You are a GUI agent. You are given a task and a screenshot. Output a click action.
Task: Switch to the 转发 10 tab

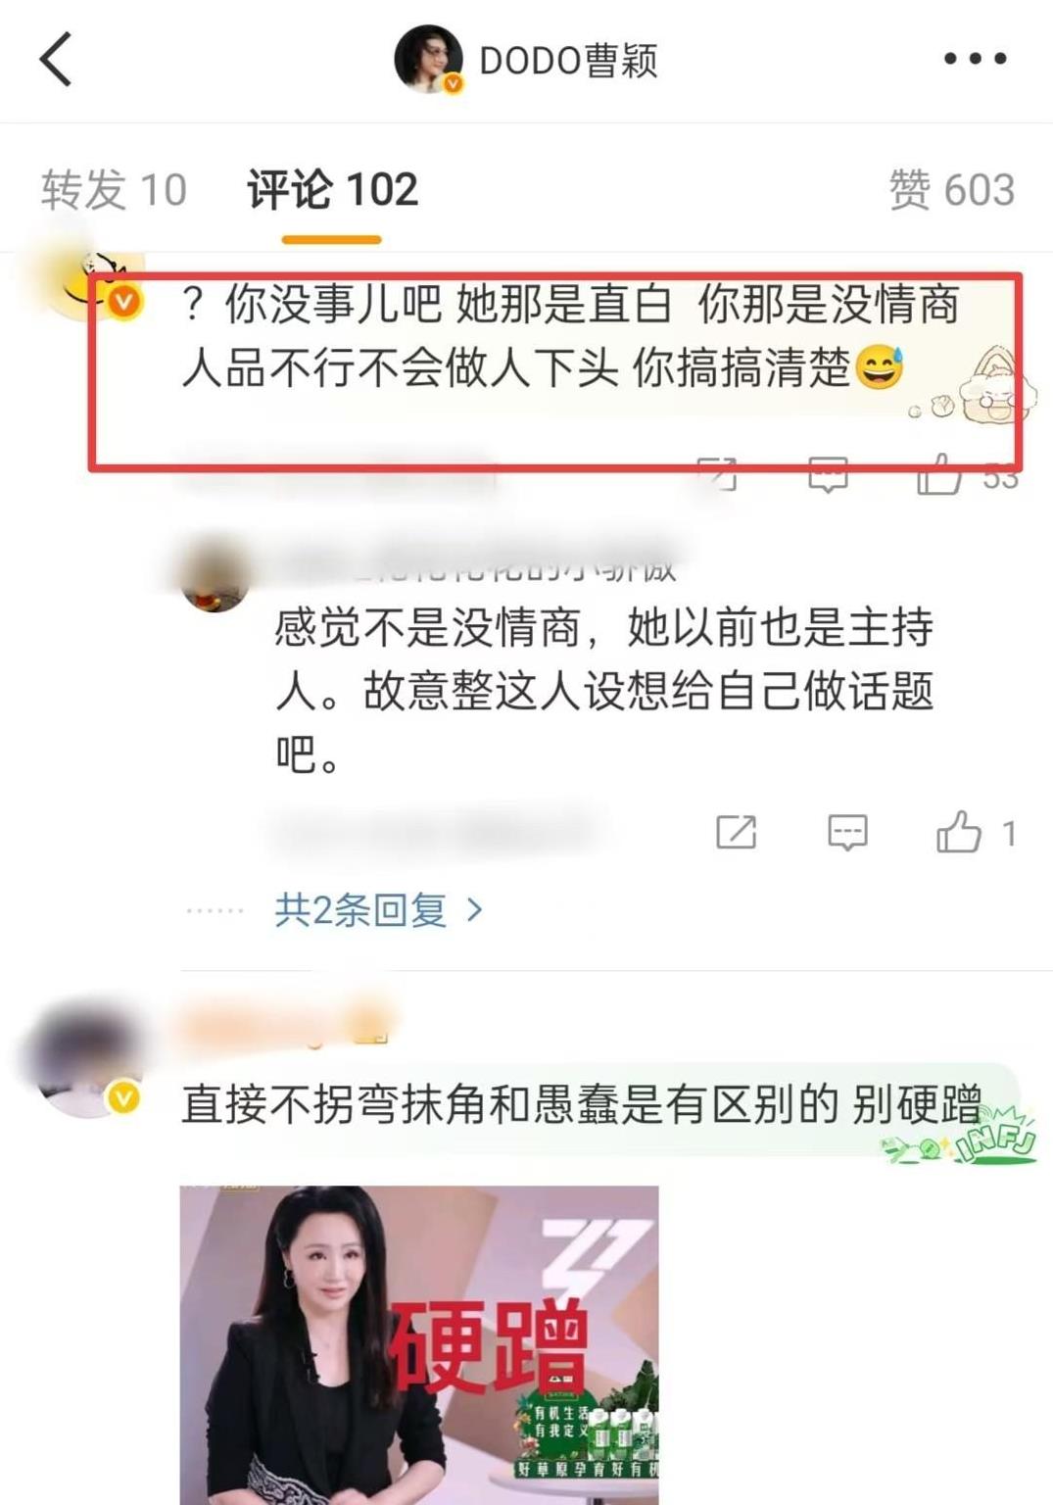pos(114,190)
